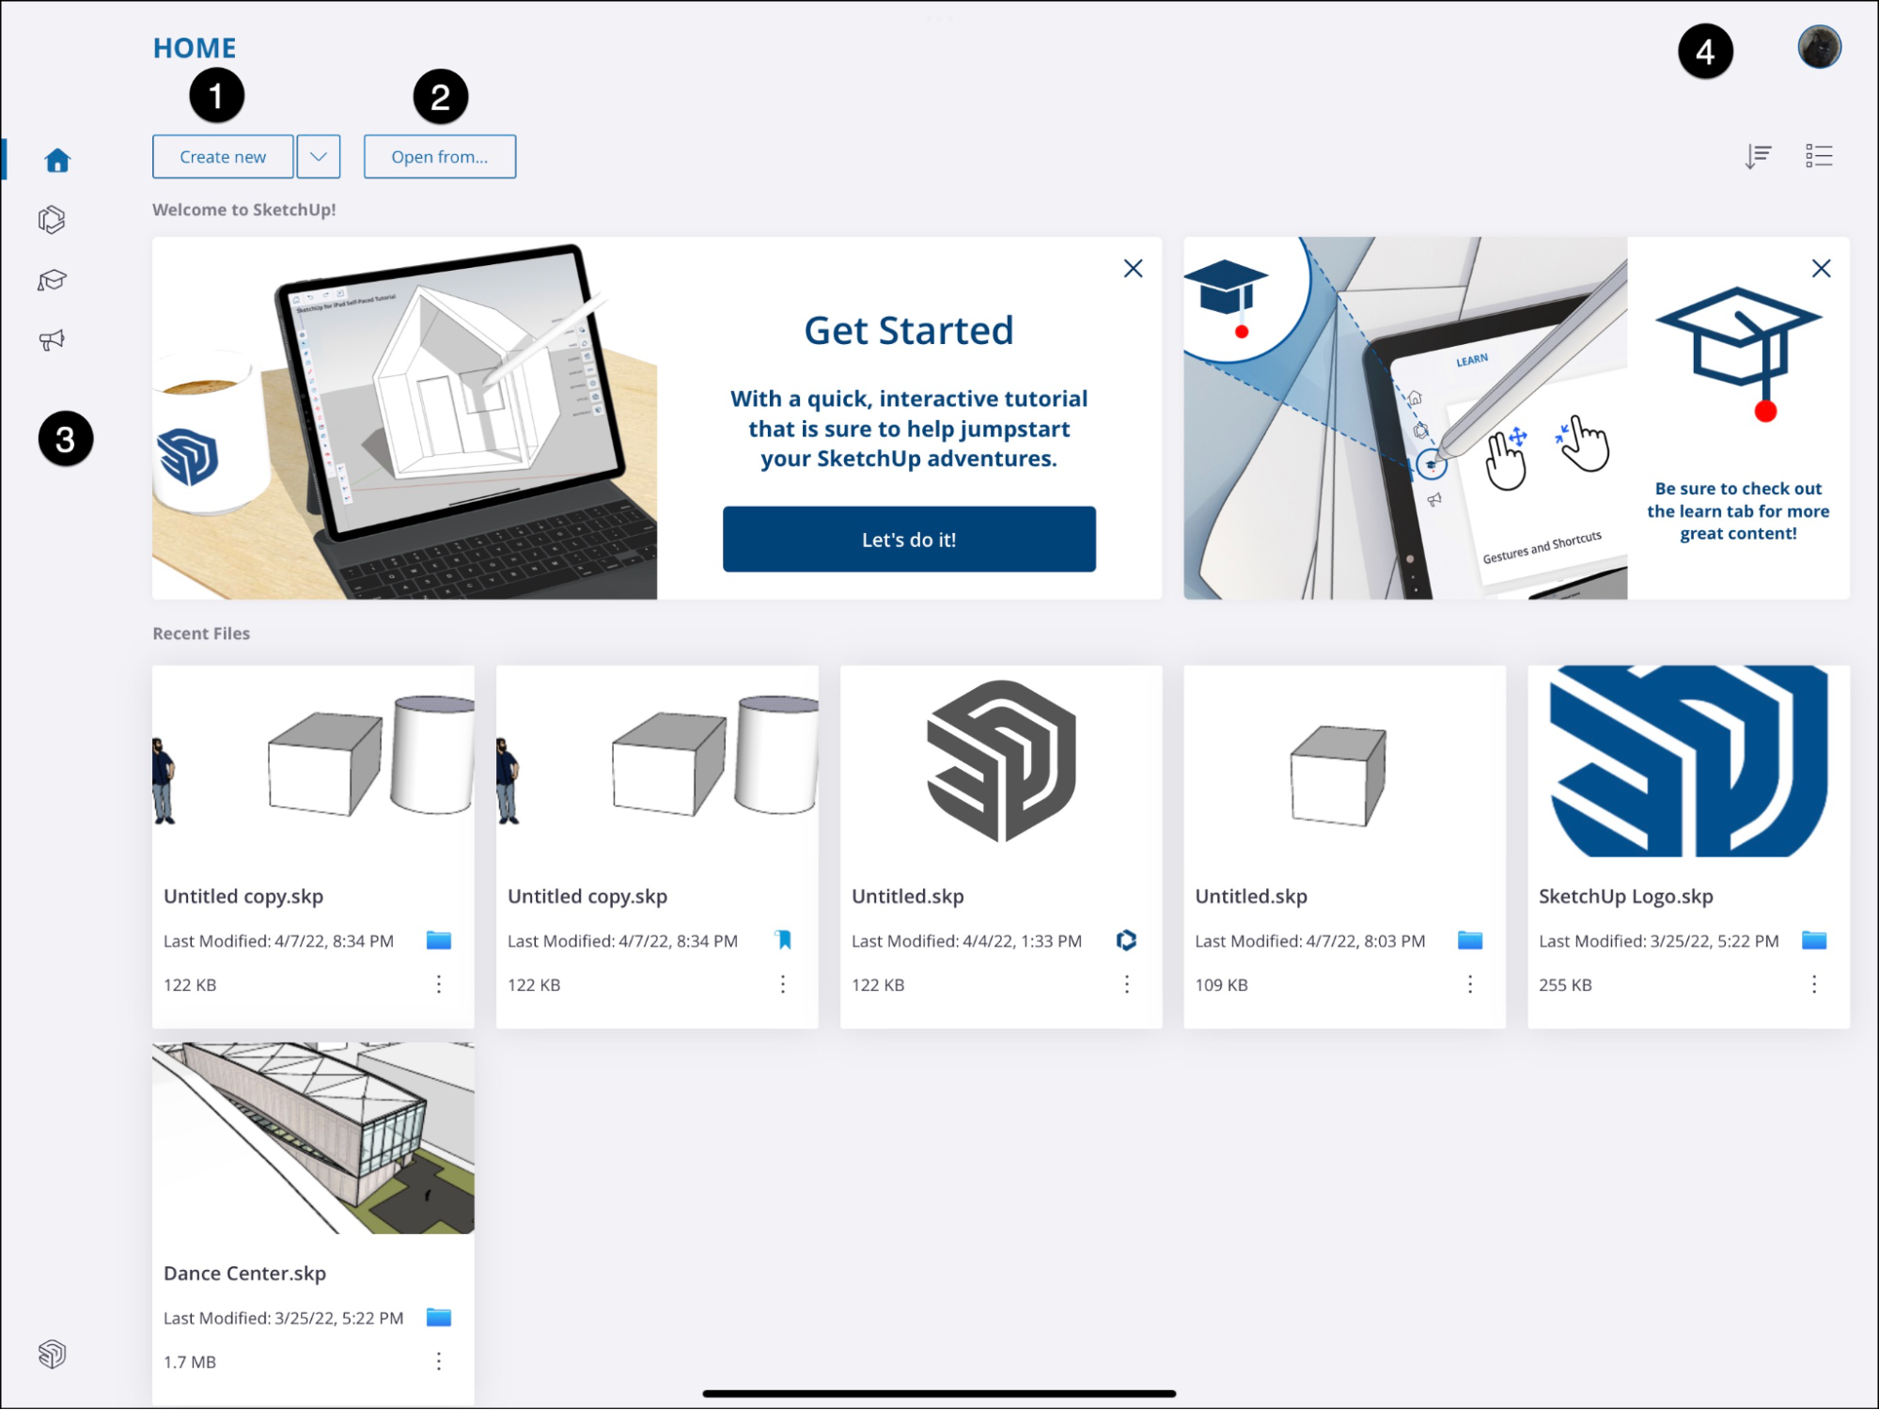1879x1410 pixels.
Task: Close the Get Started welcome banner
Action: click(x=1133, y=268)
